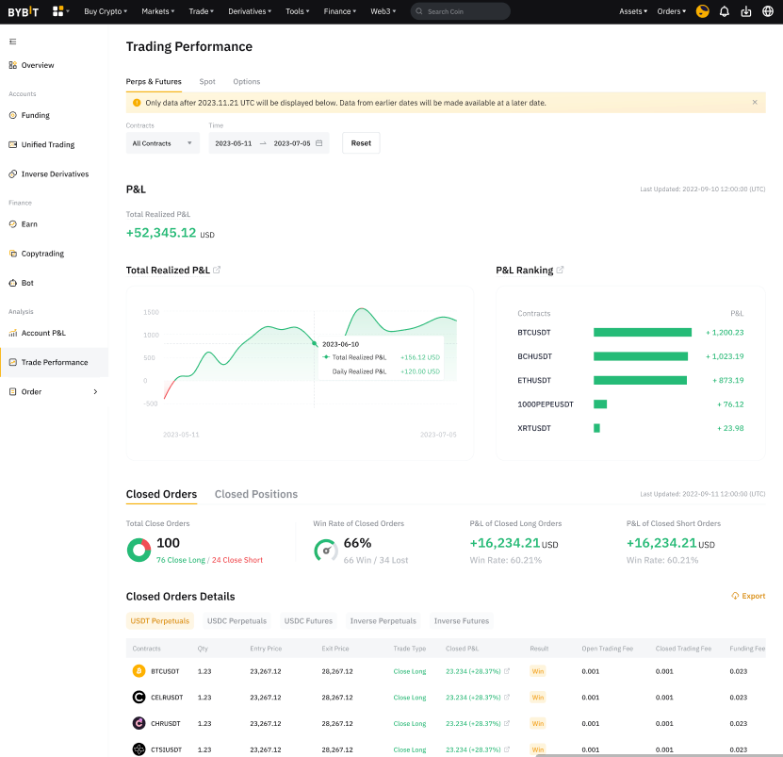Open the All Contracts dropdown
The image size is (783, 757).
click(x=163, y=143)
